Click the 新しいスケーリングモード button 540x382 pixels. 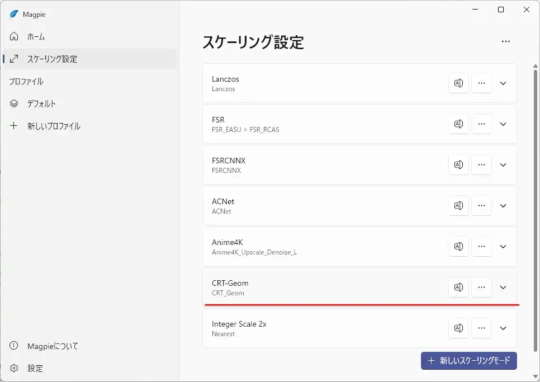click(468, 361)
